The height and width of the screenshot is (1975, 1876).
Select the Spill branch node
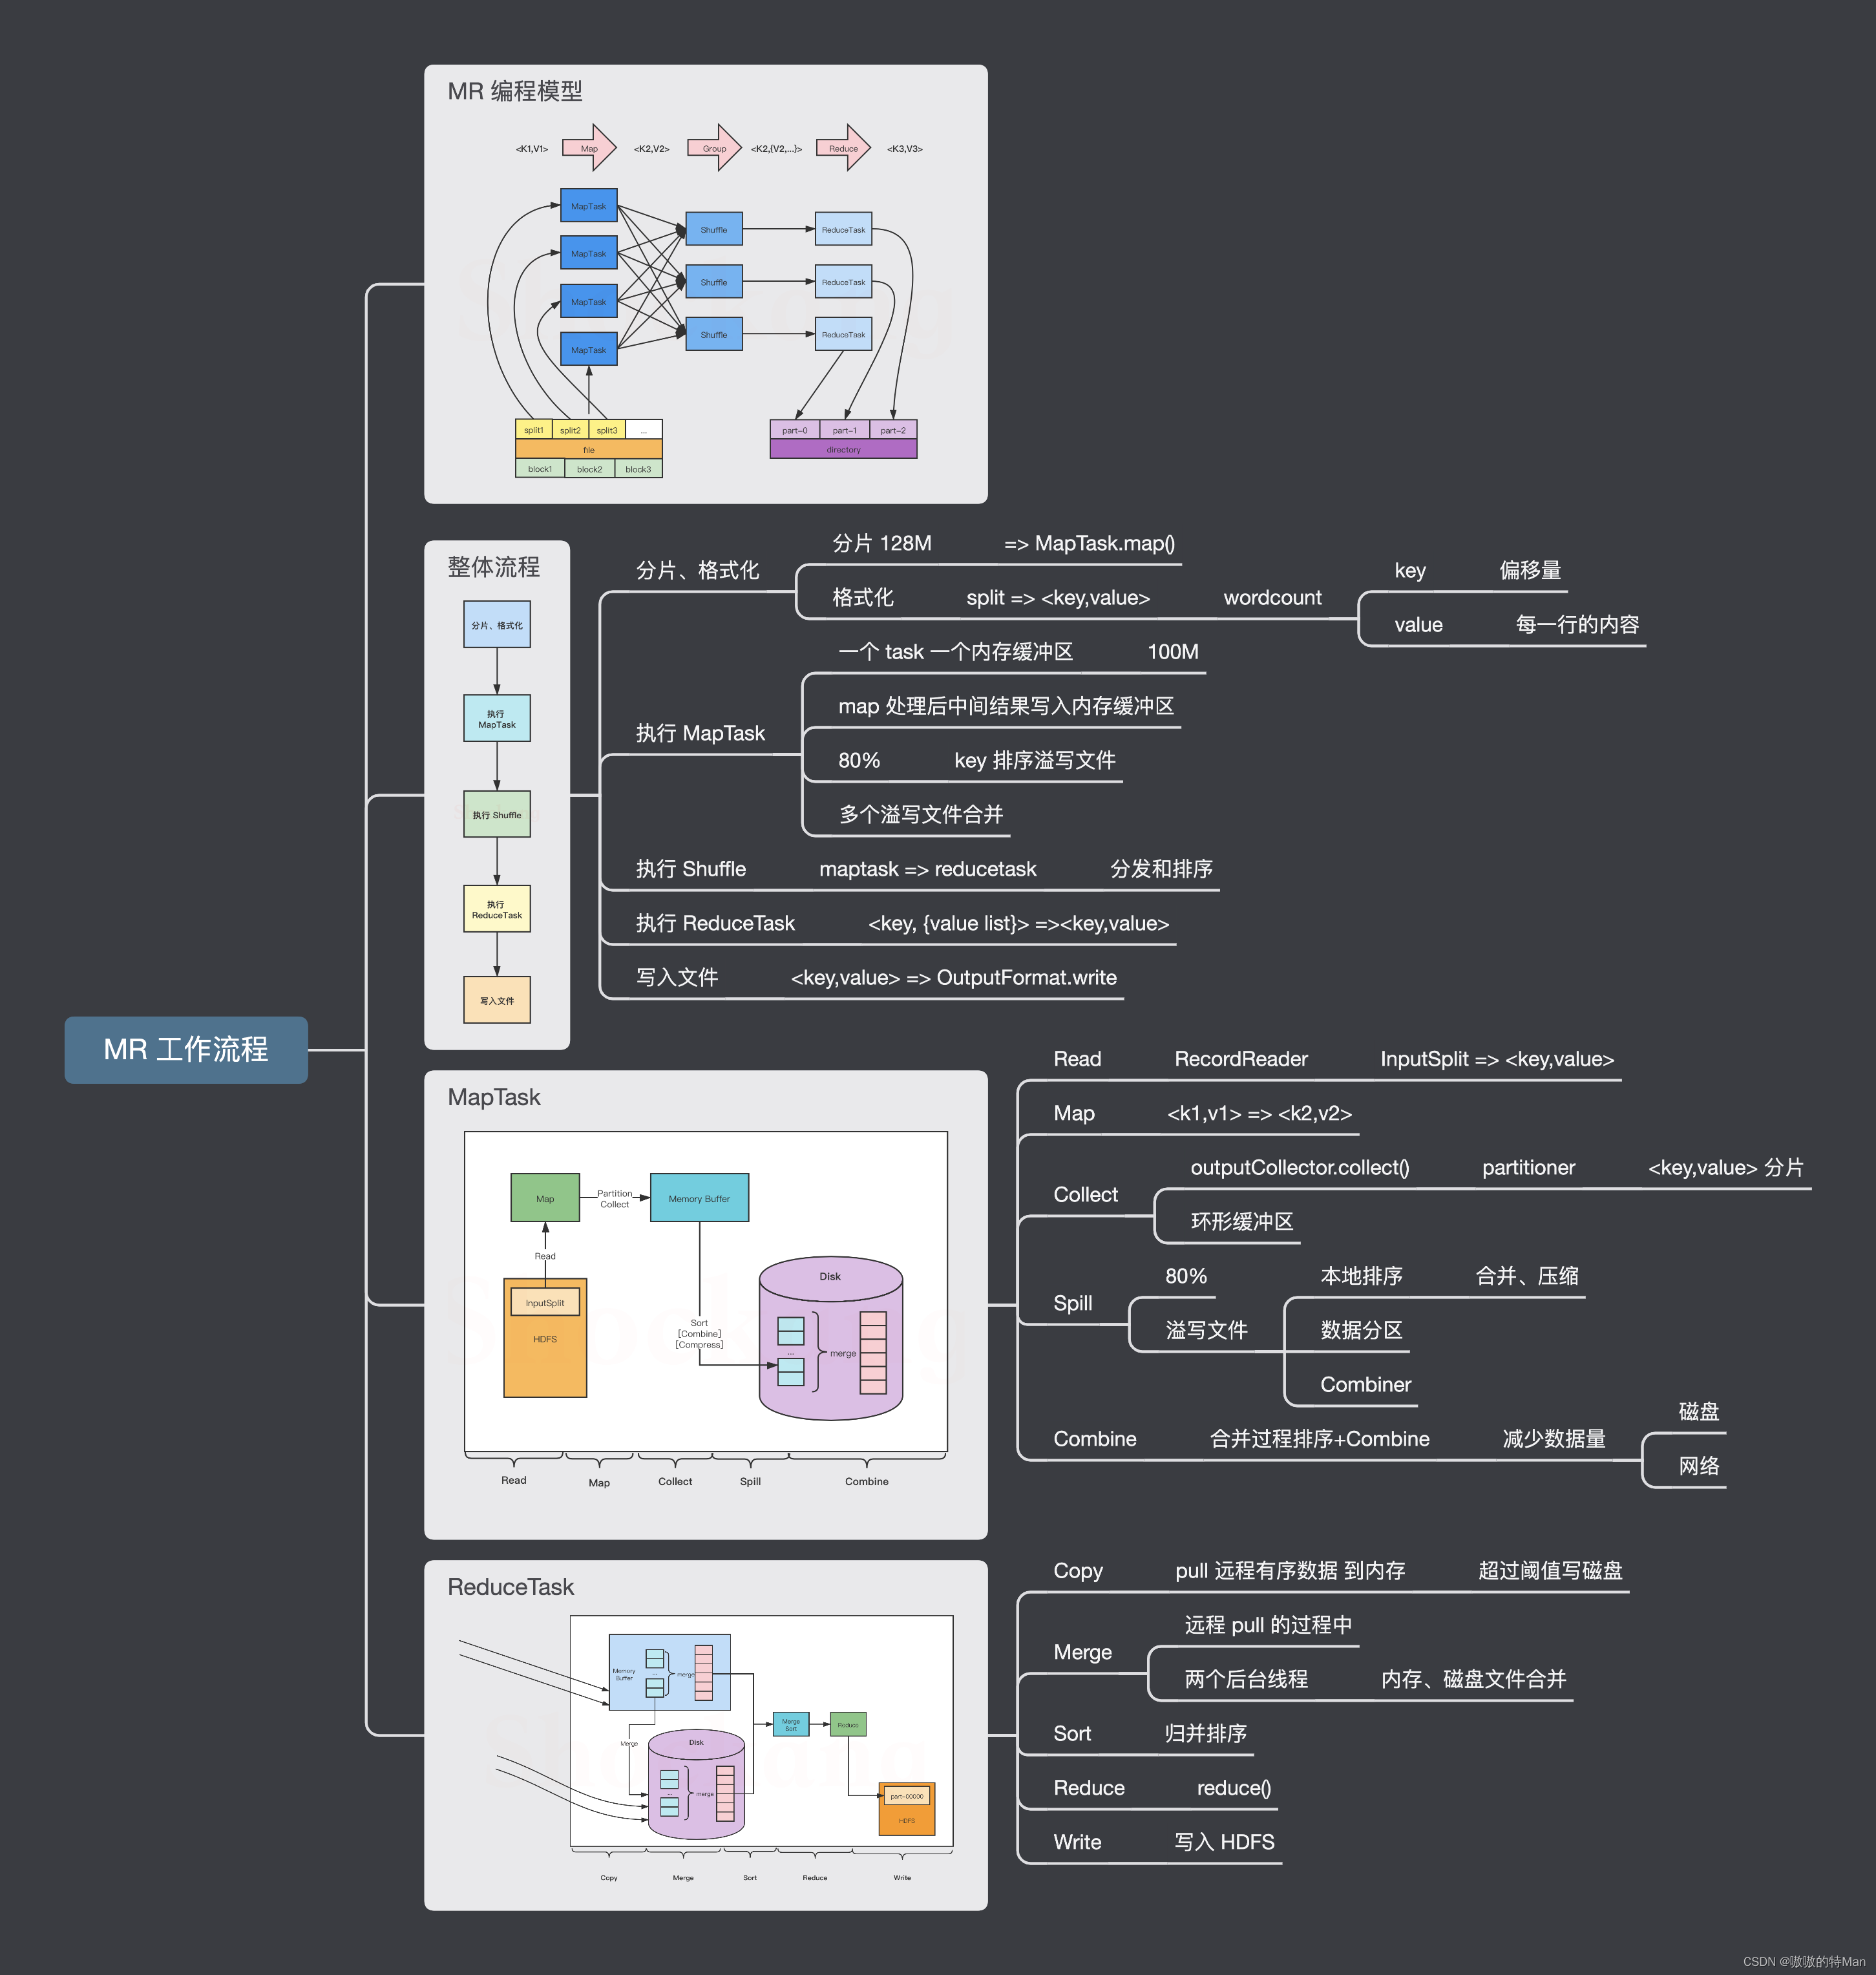pos(1072,1303)
